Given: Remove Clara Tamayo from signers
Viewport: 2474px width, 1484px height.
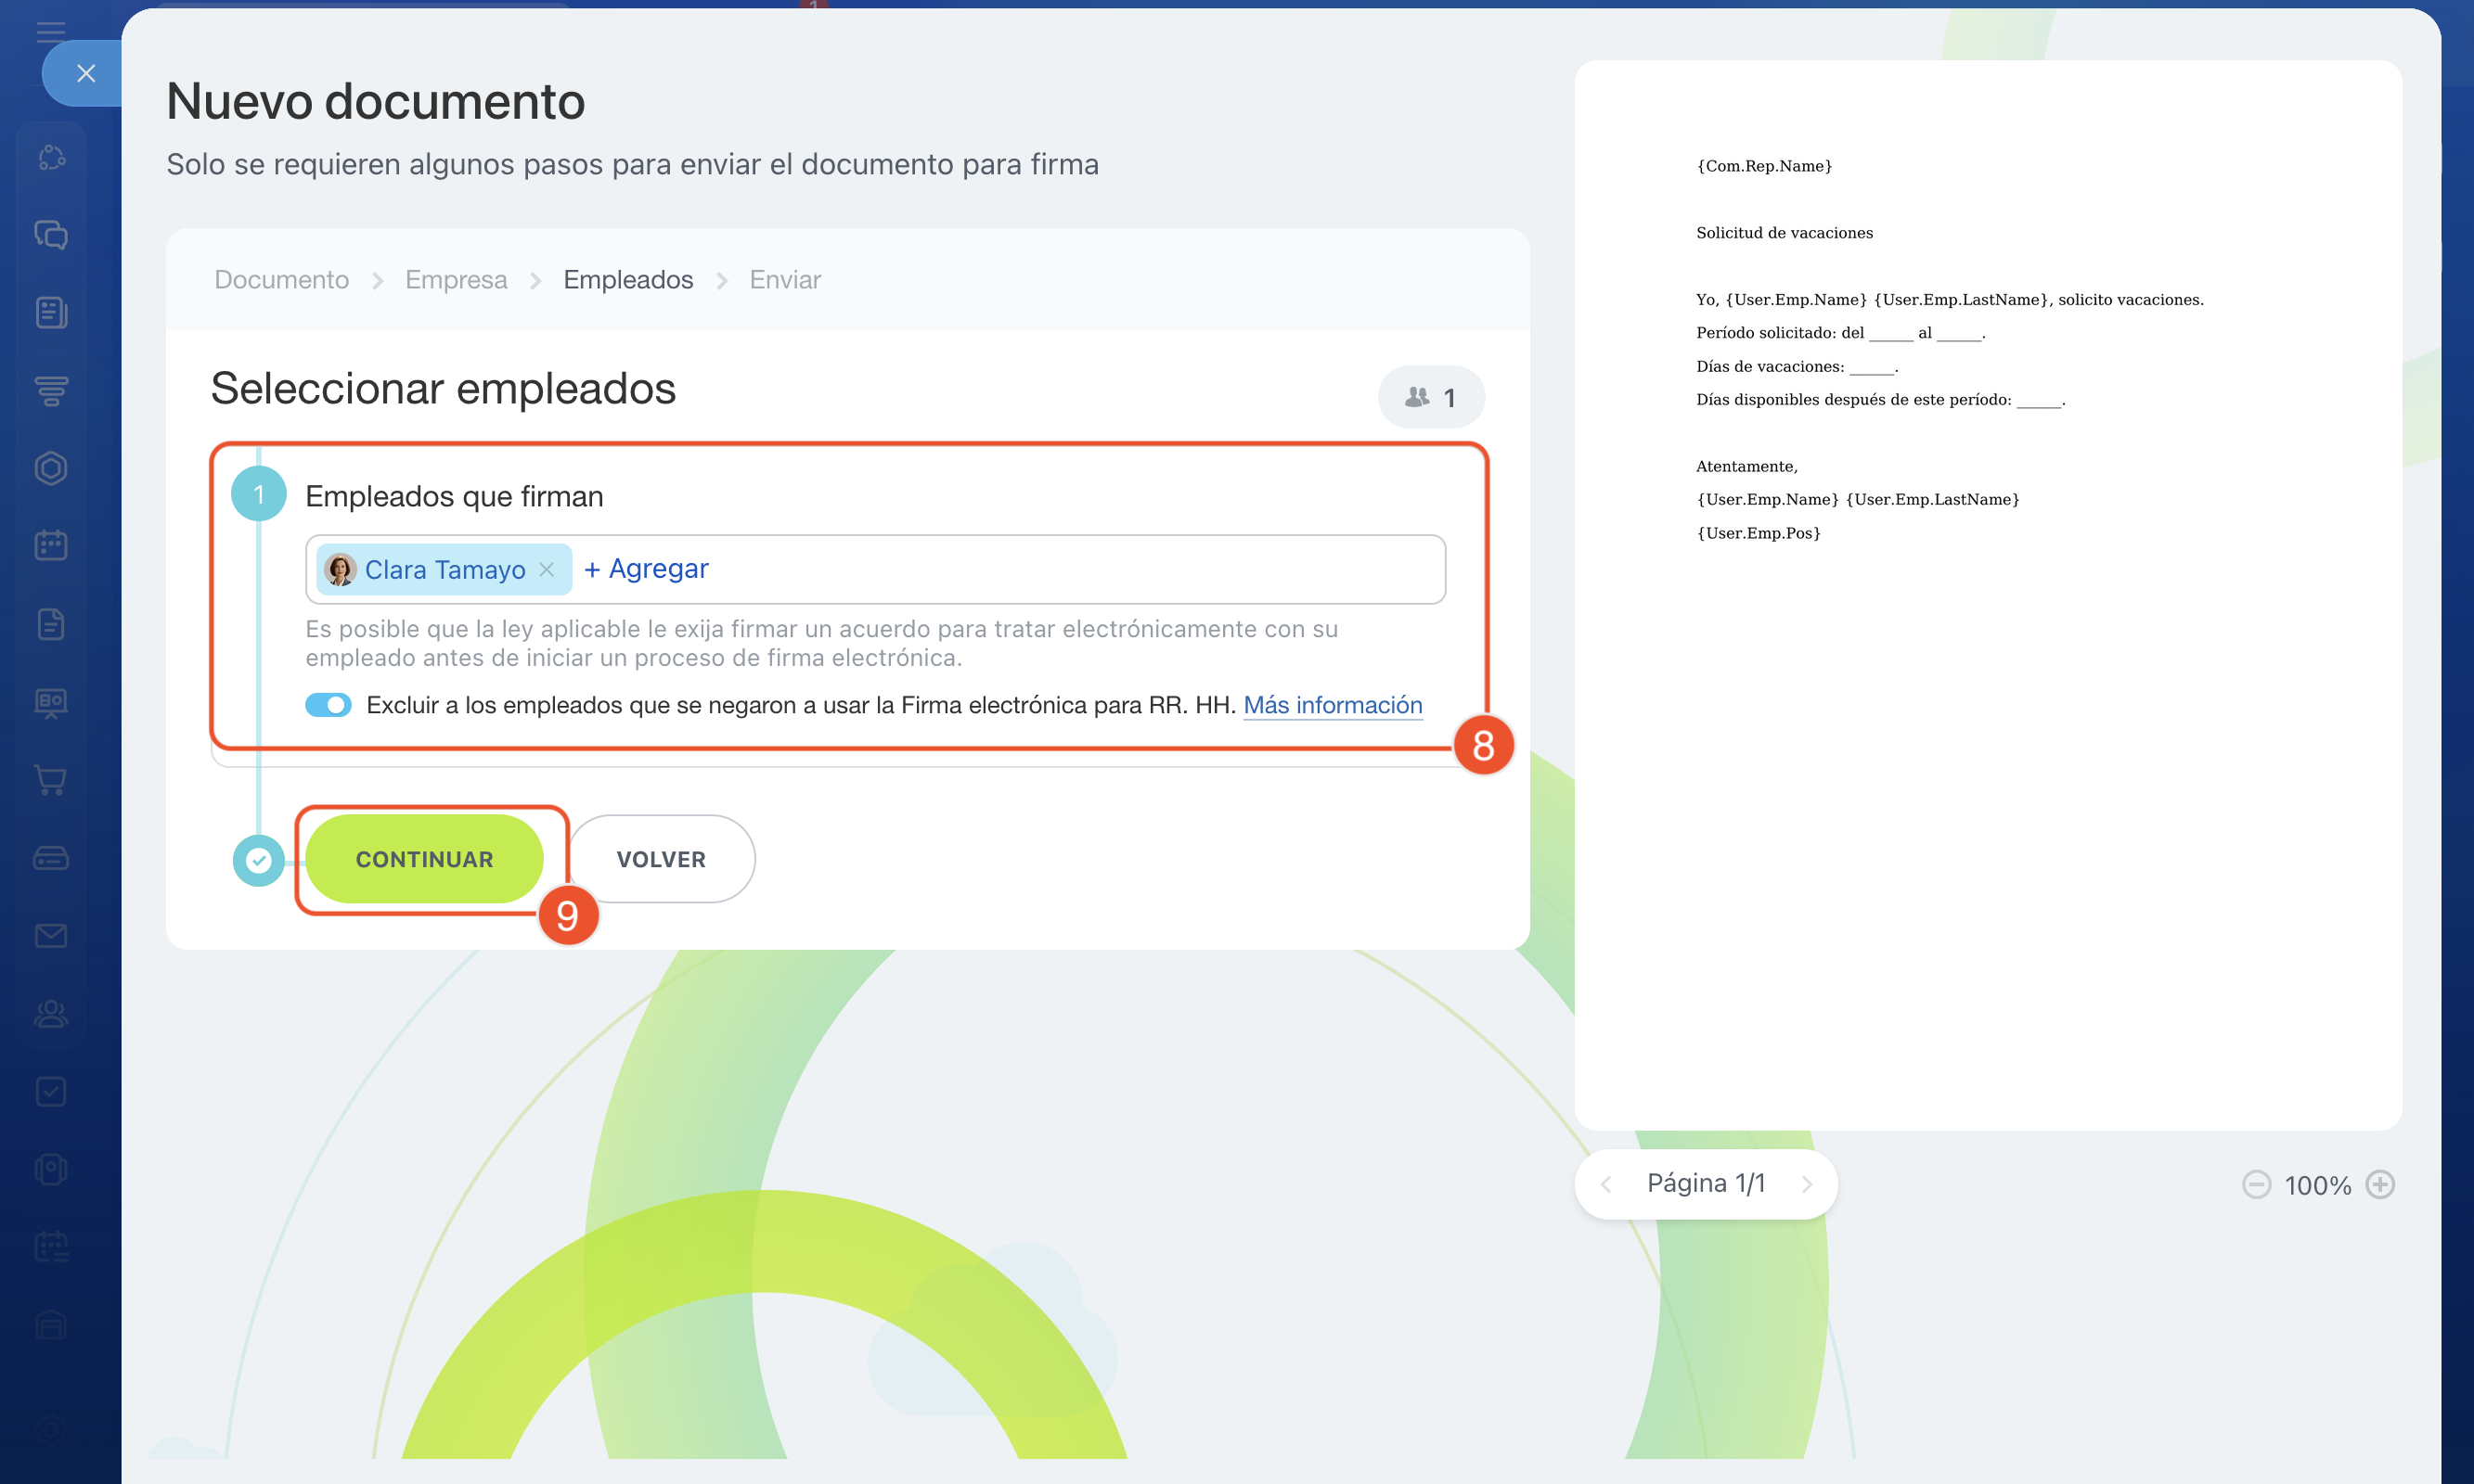Looking at the screenshot, I should (547, 569).
